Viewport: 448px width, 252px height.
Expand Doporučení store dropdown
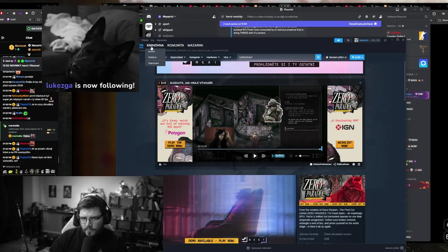tap(177, 57)
